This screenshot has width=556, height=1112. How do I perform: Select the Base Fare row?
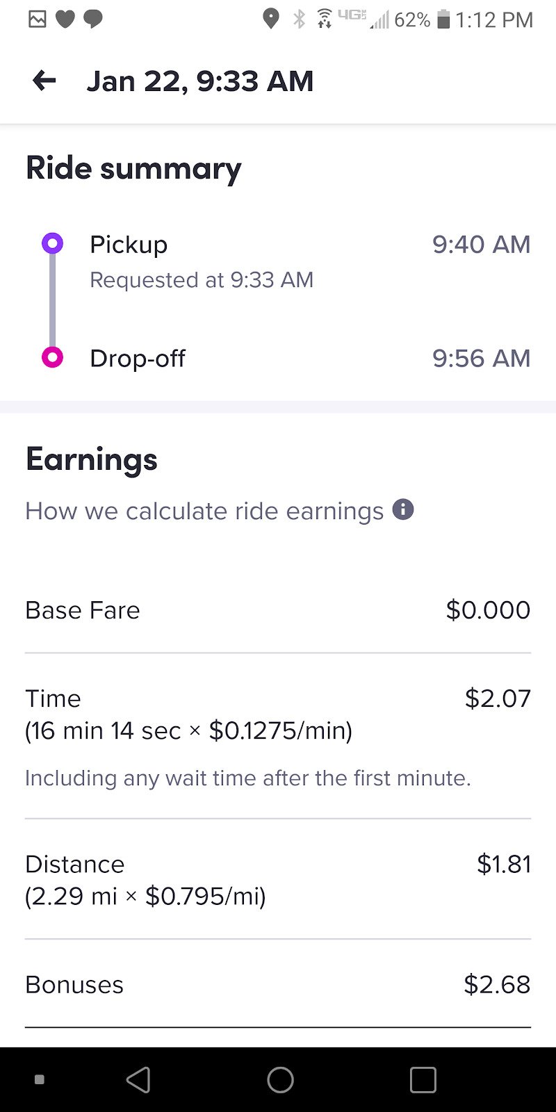tap(278, 610)
